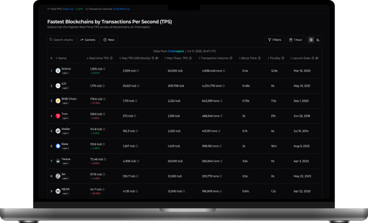The image size is (368, 223).
Task: Open help icon beside Finality header
Action: pos(283,58)
